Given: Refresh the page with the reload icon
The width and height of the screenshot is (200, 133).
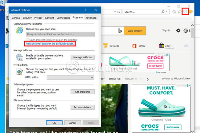Looking at the screenshot, I should click(x=119, y=12).
